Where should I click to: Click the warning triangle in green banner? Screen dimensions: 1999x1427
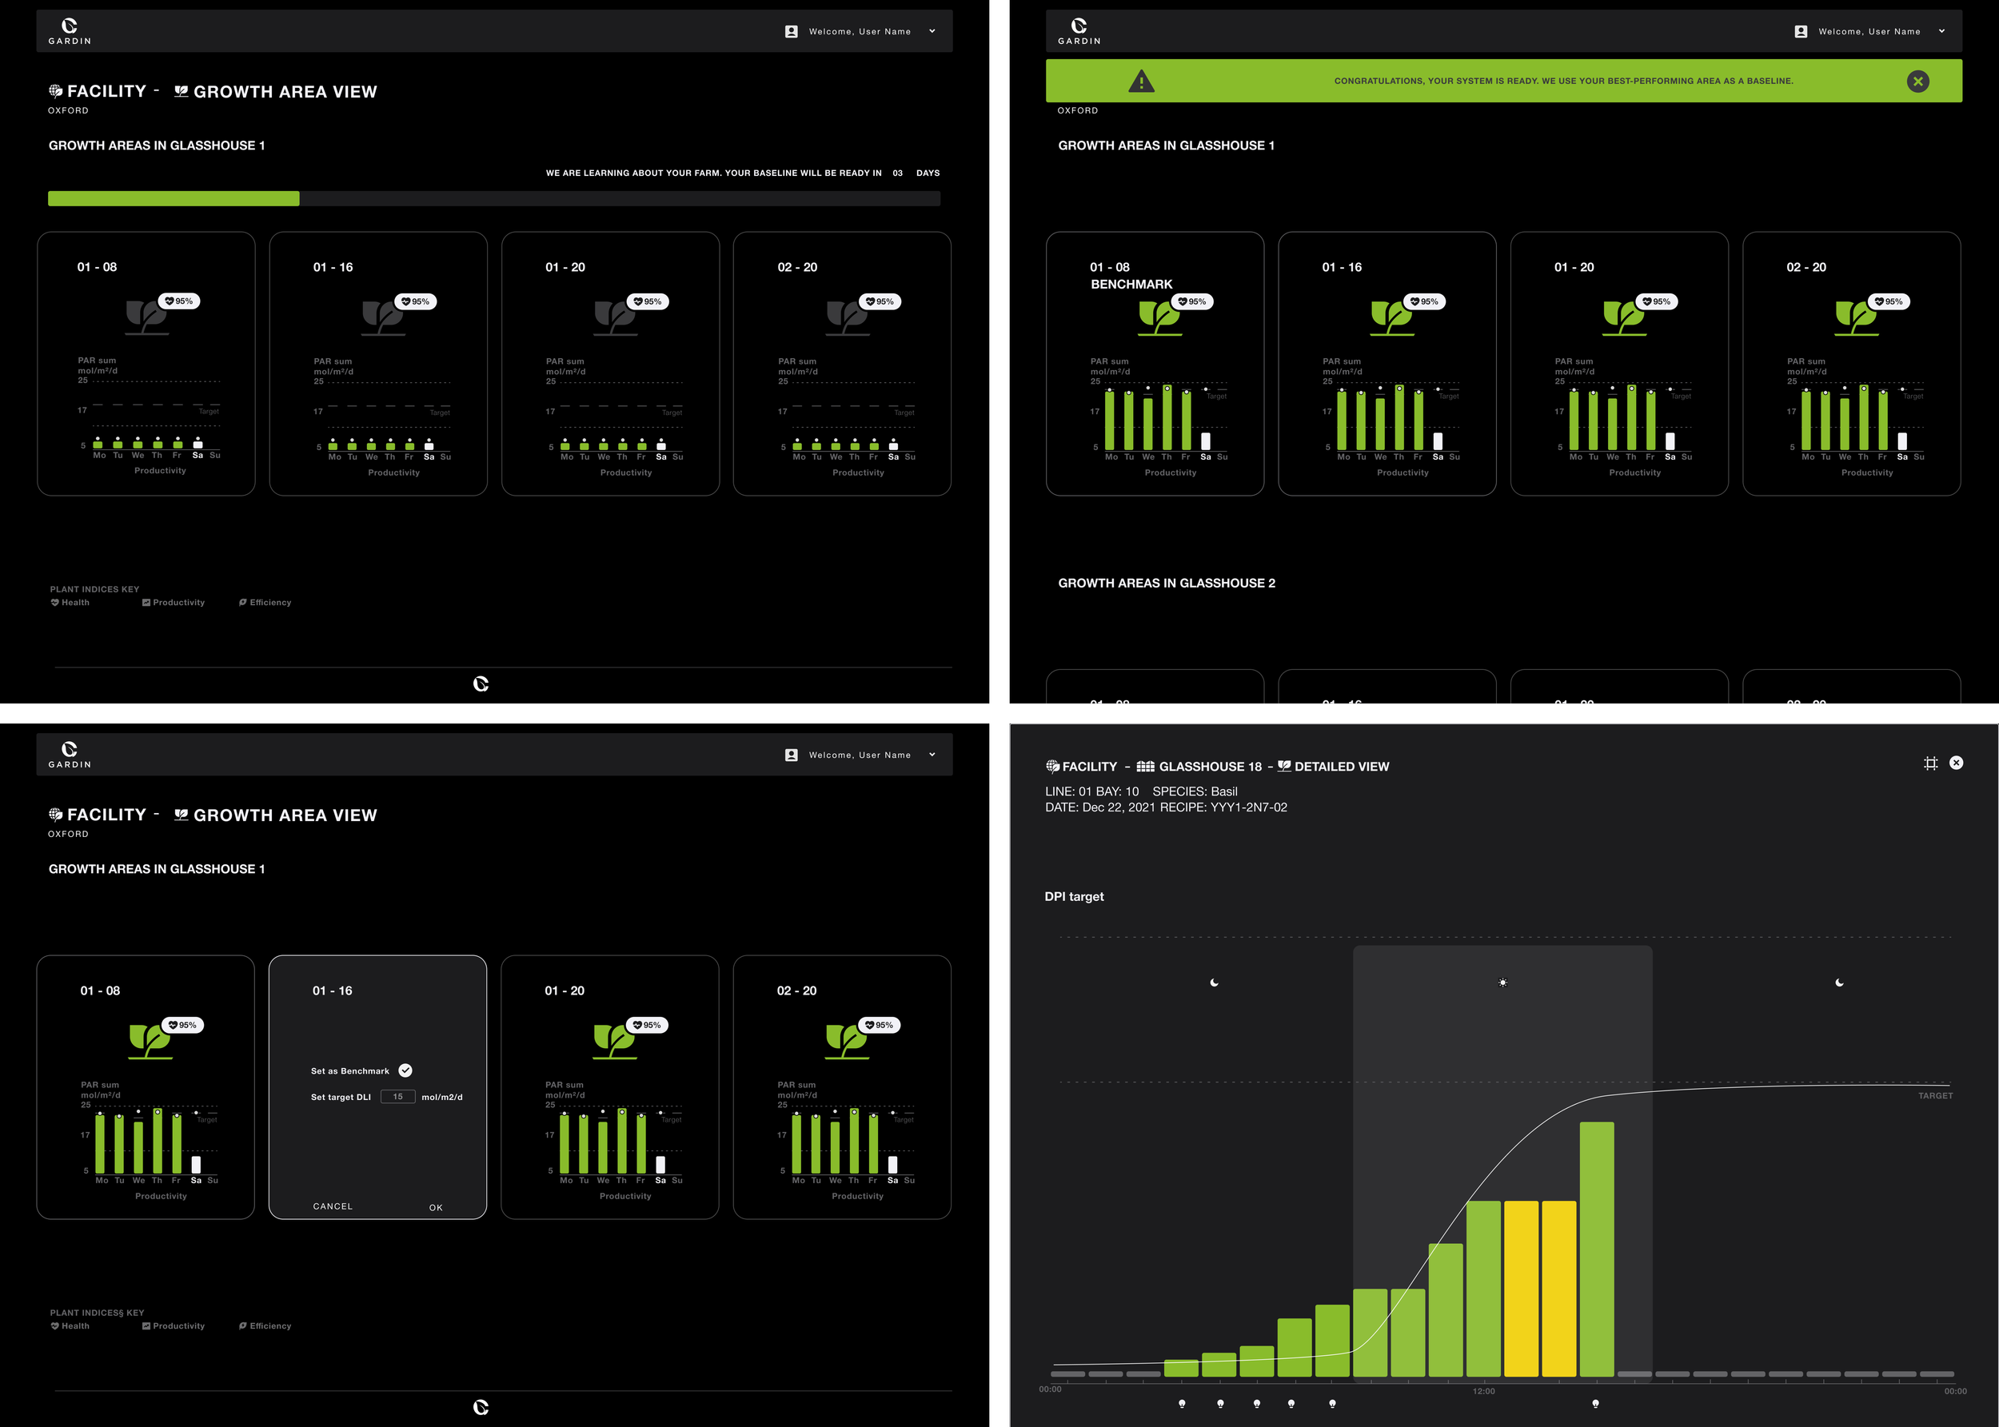pos(1140,81)
